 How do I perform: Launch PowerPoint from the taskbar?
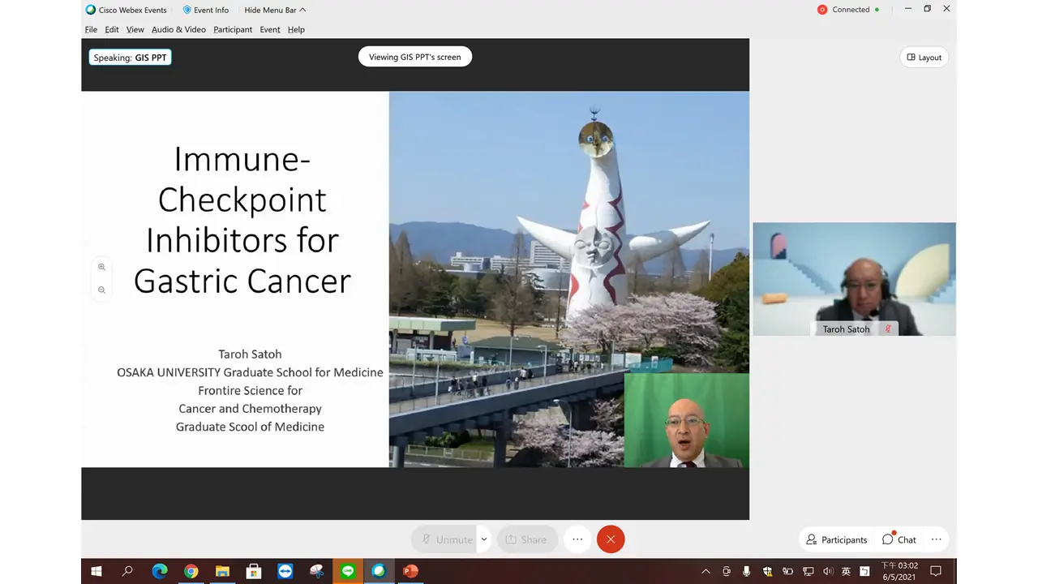pyautogui.click(x=410, y=571)
